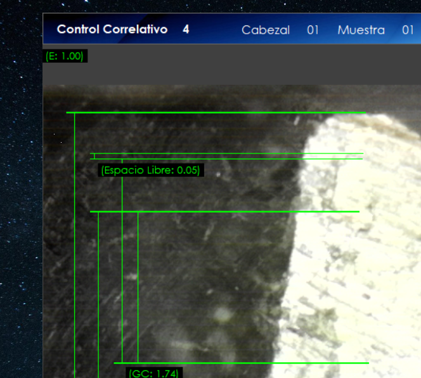Click the small tick at Espacio Libre line start

(94, 156)
